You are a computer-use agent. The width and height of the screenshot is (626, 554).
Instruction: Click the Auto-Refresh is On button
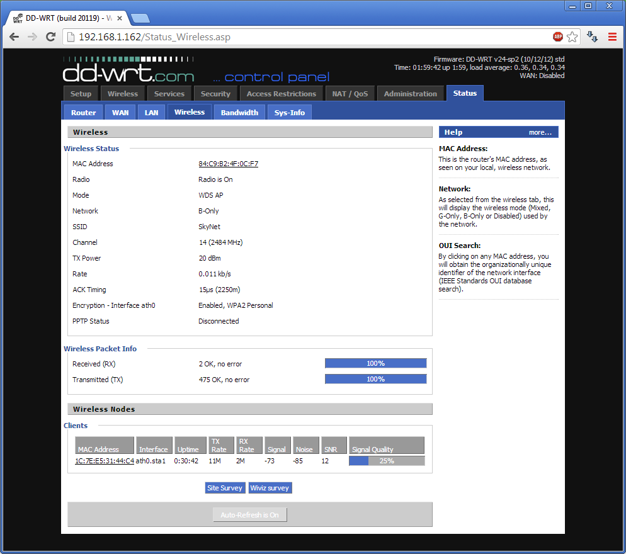coord(249,515)
